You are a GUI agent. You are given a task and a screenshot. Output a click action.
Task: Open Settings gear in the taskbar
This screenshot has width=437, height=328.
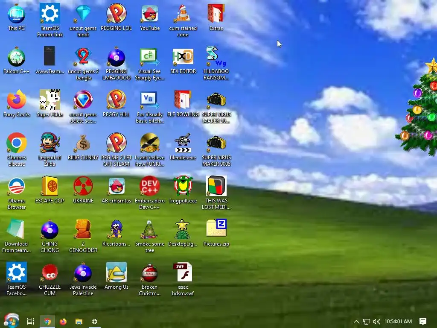[95, 322]
